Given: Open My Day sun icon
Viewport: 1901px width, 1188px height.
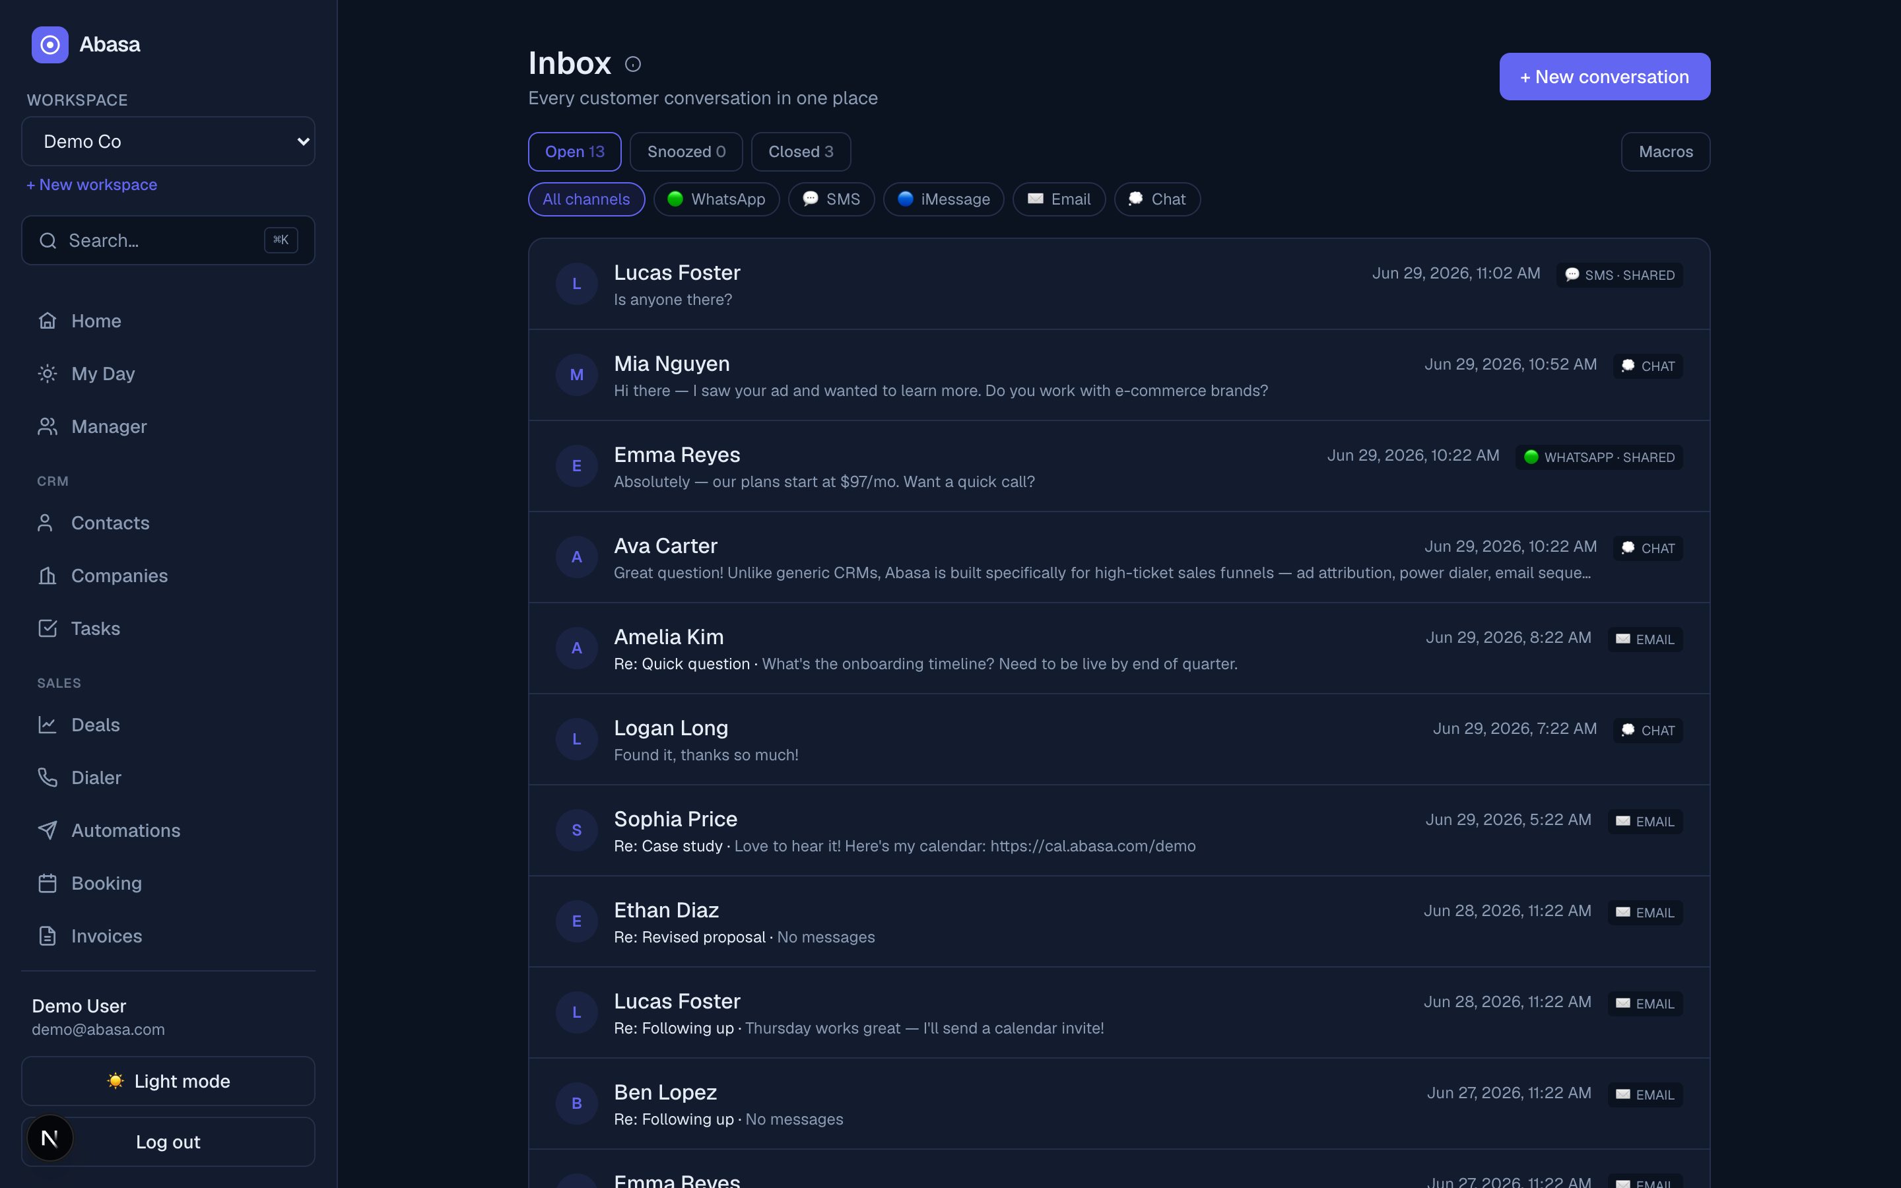Looking at the screenshot, I should point(47,373).
